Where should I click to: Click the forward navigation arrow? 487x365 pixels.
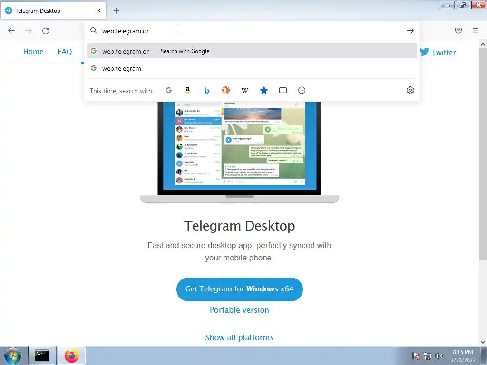(x=29, y=31)
